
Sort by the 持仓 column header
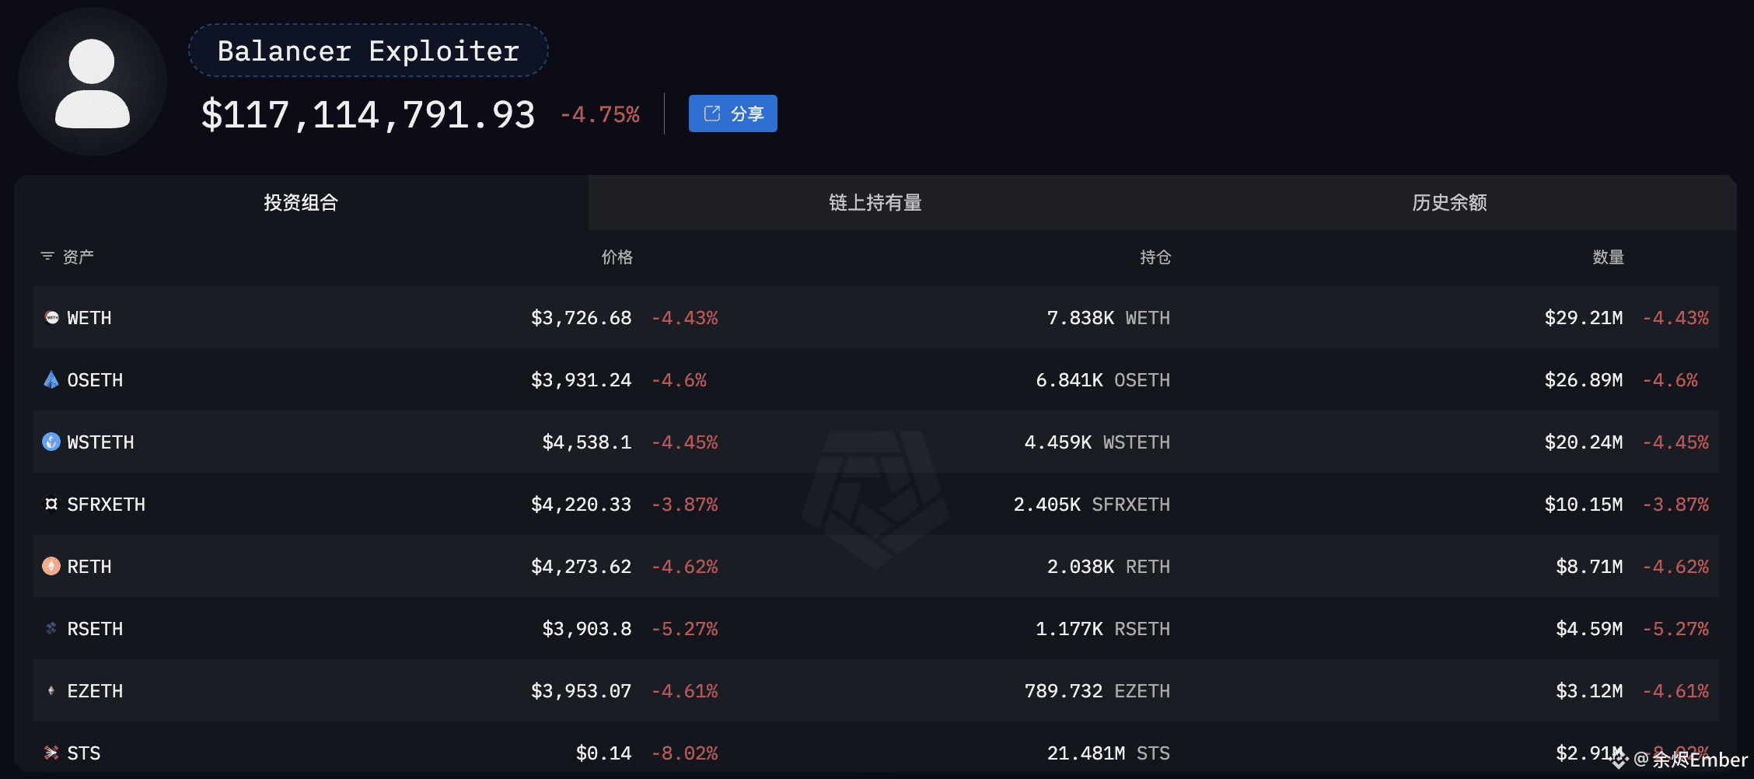pyautogui.click(x=1155, y=257)
